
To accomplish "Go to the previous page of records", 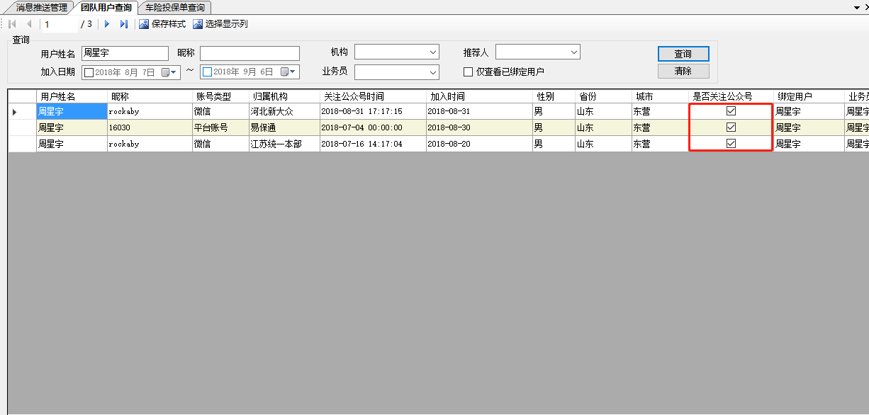I will [x=29, y=24].
